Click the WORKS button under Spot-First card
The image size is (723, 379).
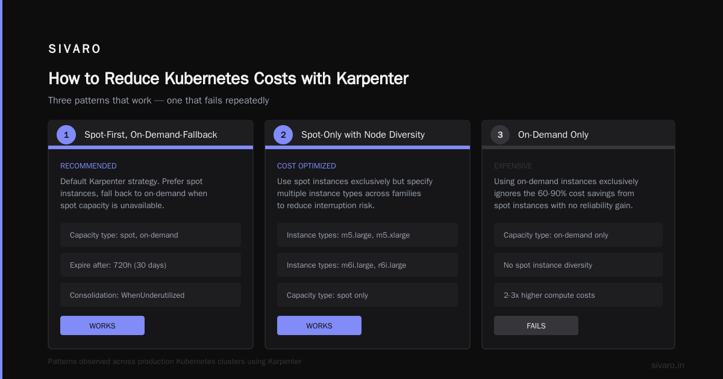pos(102,325)
